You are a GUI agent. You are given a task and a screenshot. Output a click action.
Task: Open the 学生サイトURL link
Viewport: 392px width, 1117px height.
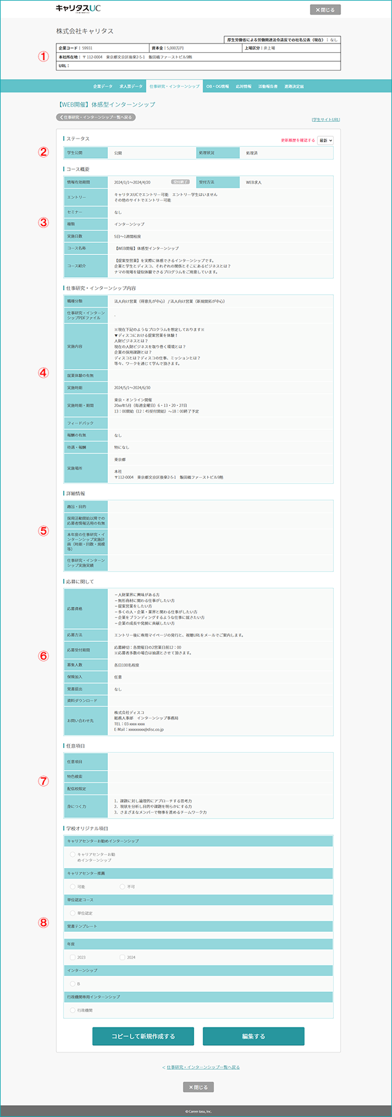click(325, 120)
